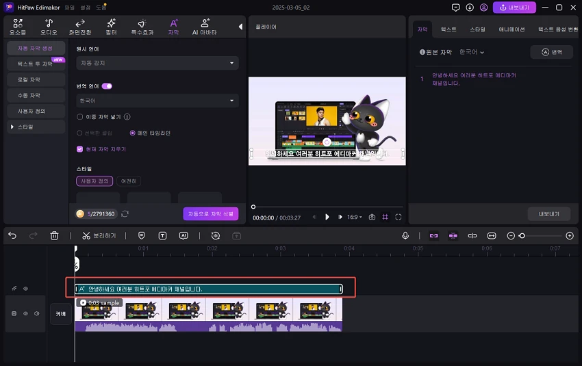Switch to the 텍스트 tab in right panel
Image resolution: width=582 pixels, height=366 pixels.
[448, 29]
